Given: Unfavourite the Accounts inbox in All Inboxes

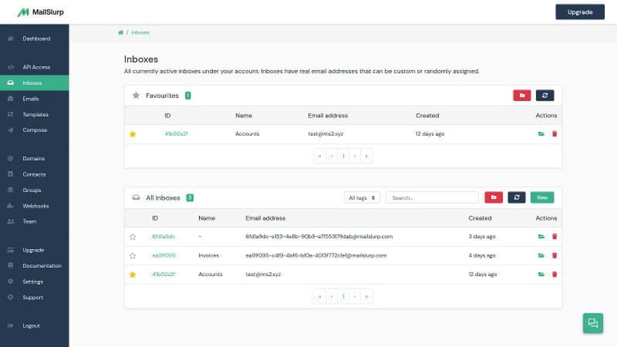Looking at the screenshot, I should pyautogui.click(x=132, y=274).
